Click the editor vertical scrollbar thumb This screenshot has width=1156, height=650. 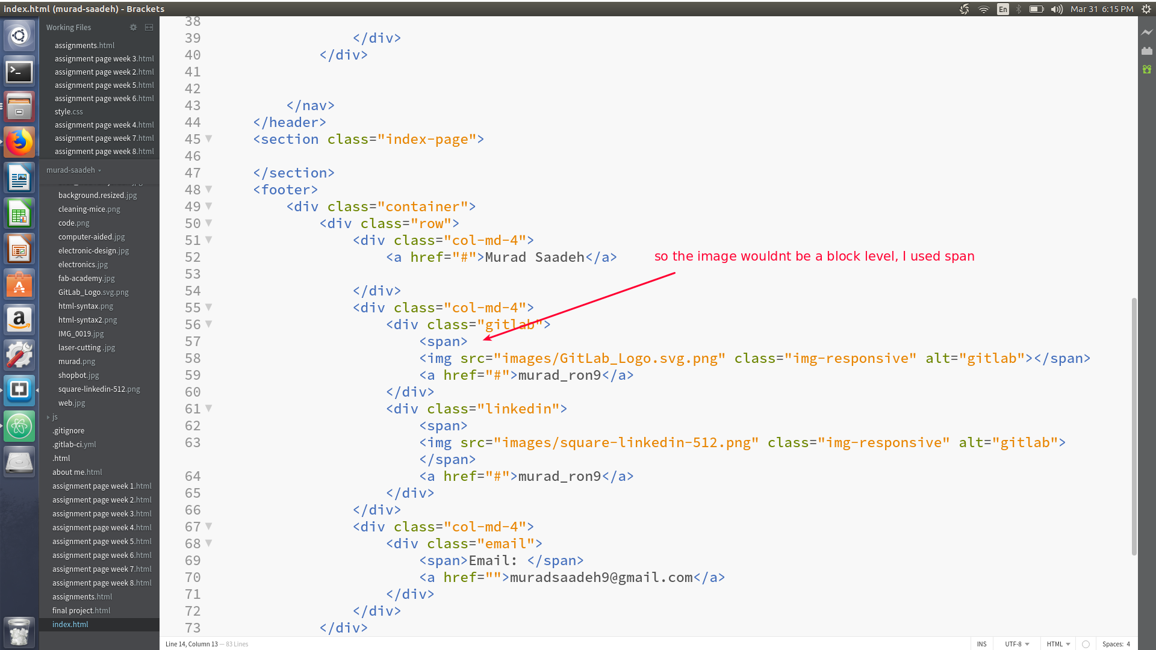(x=1134, y=426)
